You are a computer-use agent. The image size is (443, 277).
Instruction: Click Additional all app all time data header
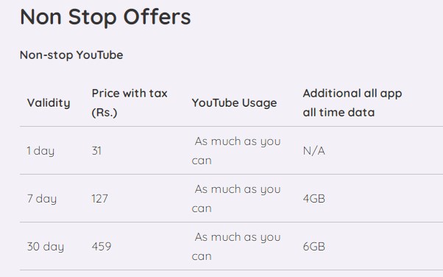coord(352,102)
